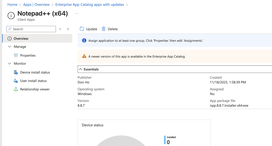Click the Properties sliders icon
Screen dimensions: 272x146
tap(16, 55)
